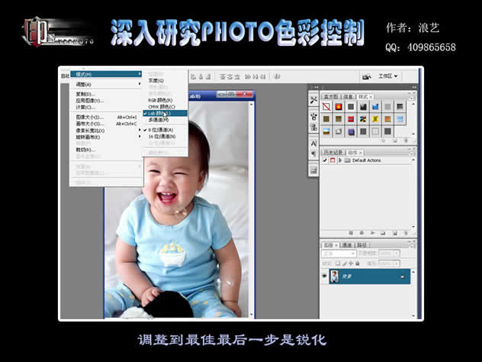Click clear style icon under Styles swatches
This screenshot has height=362, width=482.
(384, 141)
